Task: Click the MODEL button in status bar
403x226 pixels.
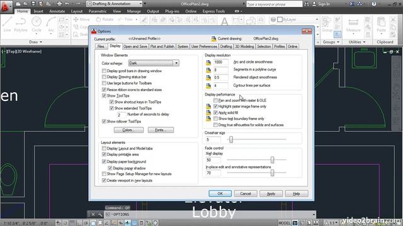Action: pyautogui.click(x=285, y=223)
